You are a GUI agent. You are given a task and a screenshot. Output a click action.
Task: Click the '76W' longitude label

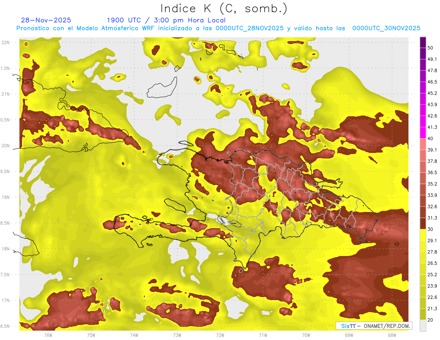click(48, 335)
